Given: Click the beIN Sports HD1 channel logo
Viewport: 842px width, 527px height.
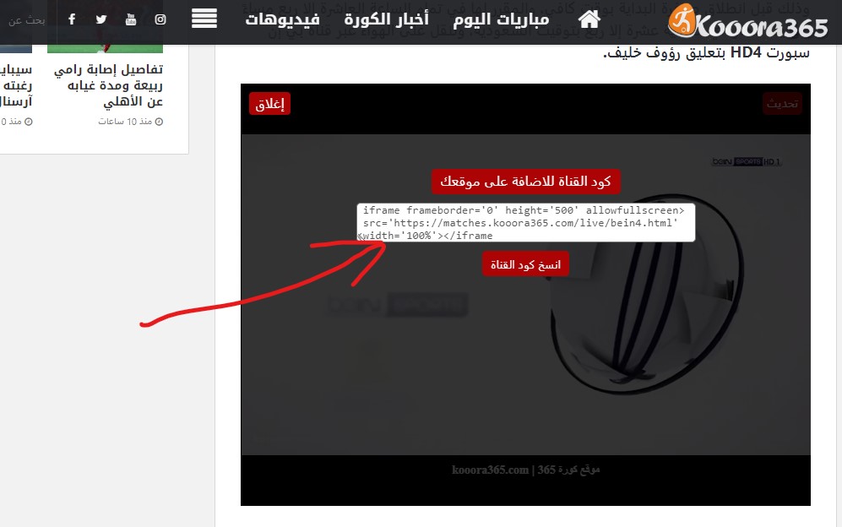Looking at the screenshot, I should tap(747, 161).
